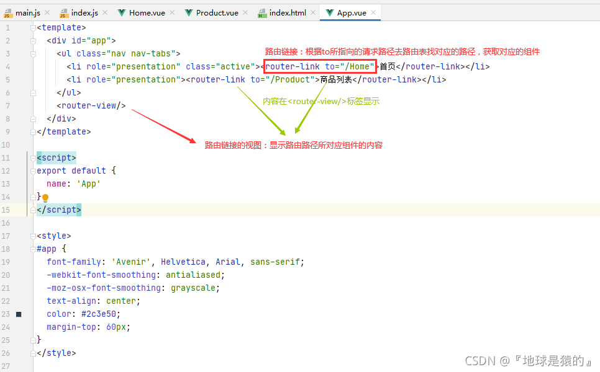Close the index.js tab
Viewport: 600px width, 372px height.
point(105,12)
